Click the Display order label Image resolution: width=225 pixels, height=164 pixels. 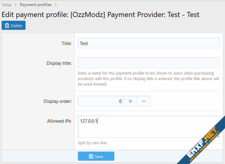[57, 101]
